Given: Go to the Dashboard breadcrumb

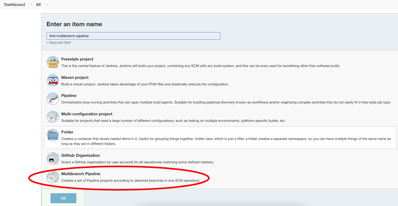Looking at the screenshot, I should point(15,5).
